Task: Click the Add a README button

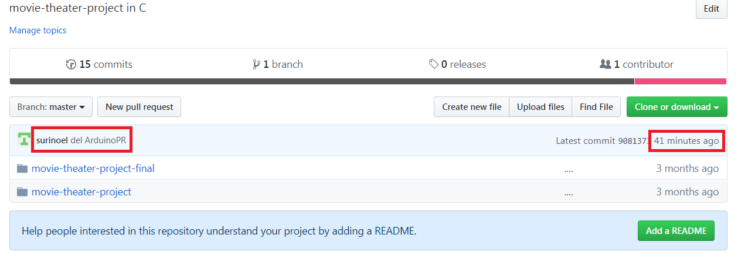Action: 676,231
